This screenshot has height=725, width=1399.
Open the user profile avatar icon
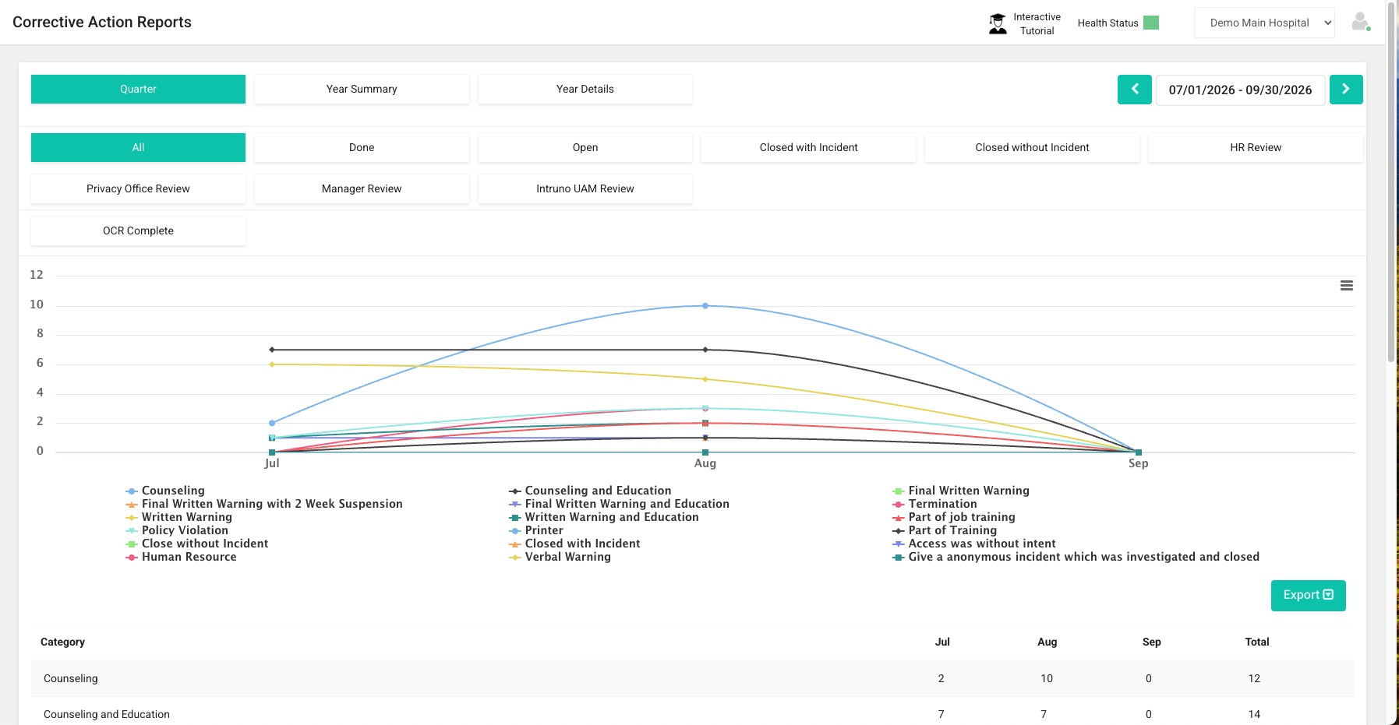pos(1361,22)
